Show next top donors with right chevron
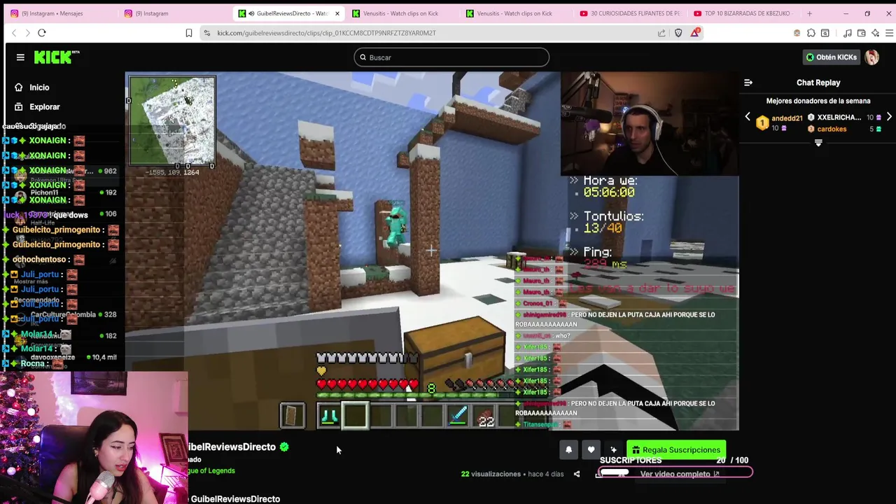 (x=889, y=117)
